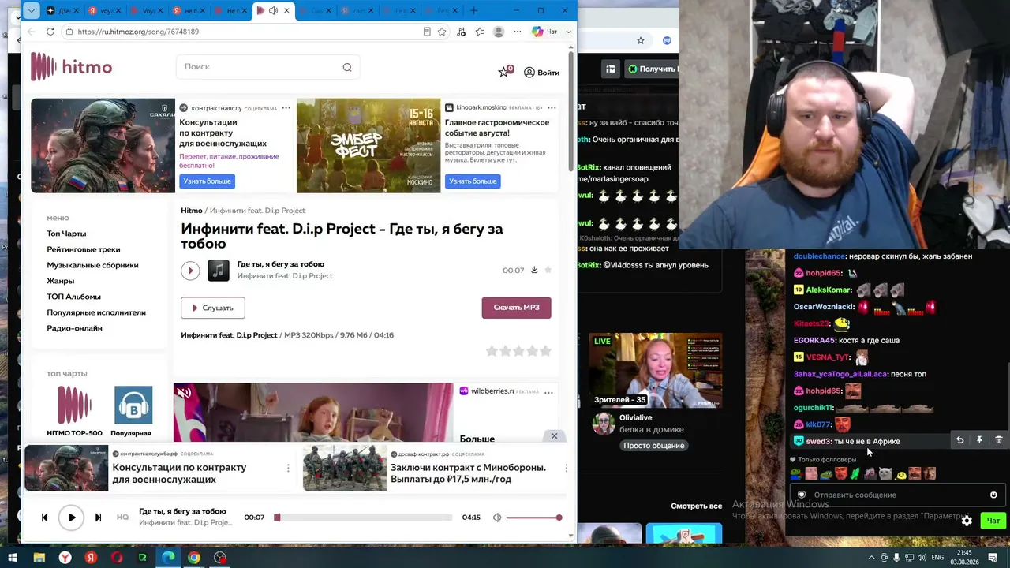Reload the page in the browser
1010x568 pixels.
point(50,32)
